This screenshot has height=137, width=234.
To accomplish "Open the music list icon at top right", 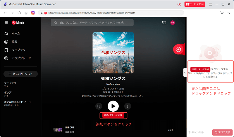I will click(x=229, y=13).
